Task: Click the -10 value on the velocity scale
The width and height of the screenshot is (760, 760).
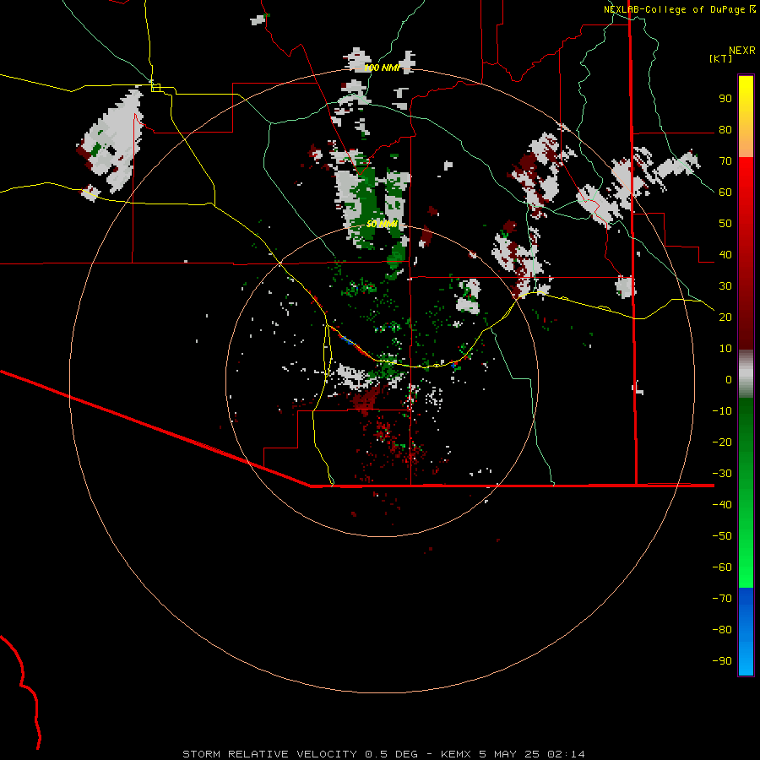Action: point(722,411)
